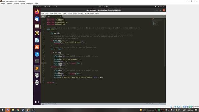Image resolution: width=199 pixels, height=112 pixels.
Task: Click the '#include <stdio.h>' line
Action: coord(55,19)
